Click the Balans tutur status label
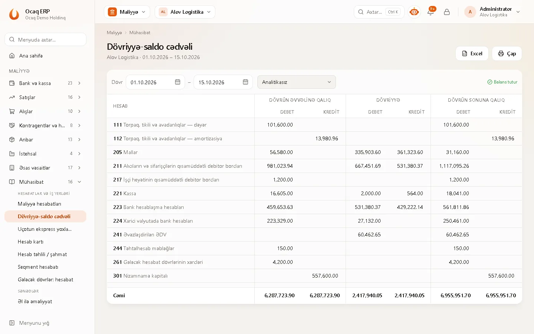Screen dimensions: 534x334 502,82
